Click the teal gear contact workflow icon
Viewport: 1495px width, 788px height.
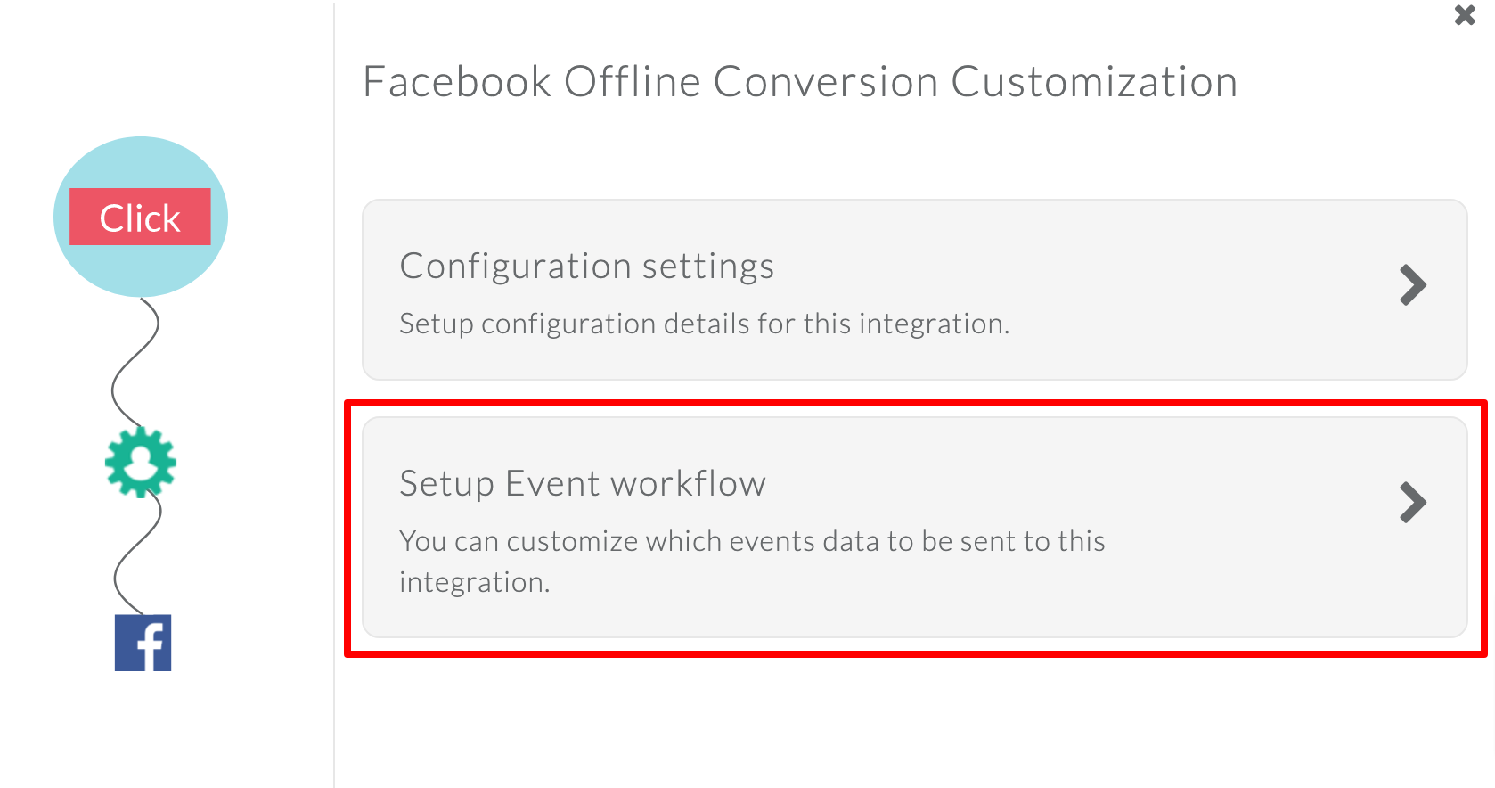[x=141, y=462]
